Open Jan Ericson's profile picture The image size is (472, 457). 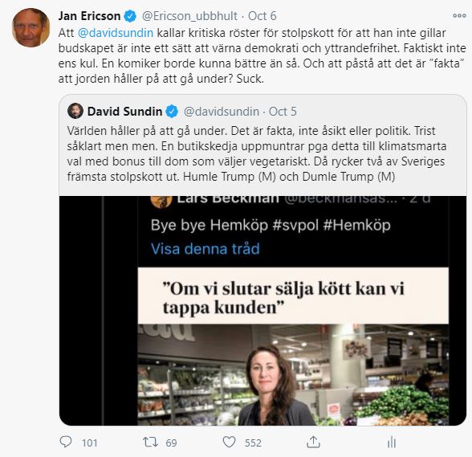pos(31,28)
